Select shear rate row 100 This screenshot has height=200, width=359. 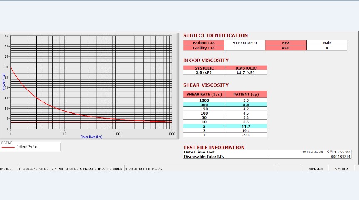[204, 113]
